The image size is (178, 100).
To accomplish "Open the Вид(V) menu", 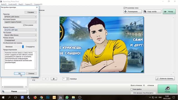I will (x=21, y=4).
